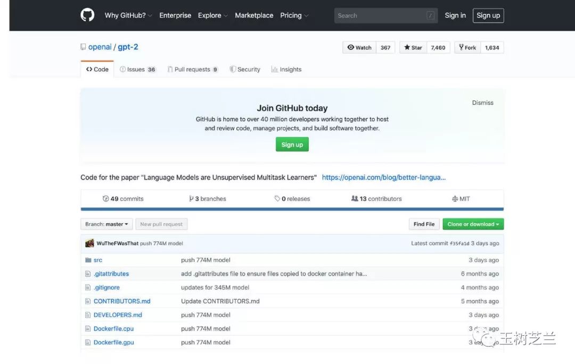Open the Dockerfile.cpu file

(x=114, y=328)
